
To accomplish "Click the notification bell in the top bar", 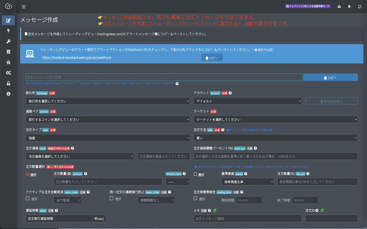I will 349,6.
